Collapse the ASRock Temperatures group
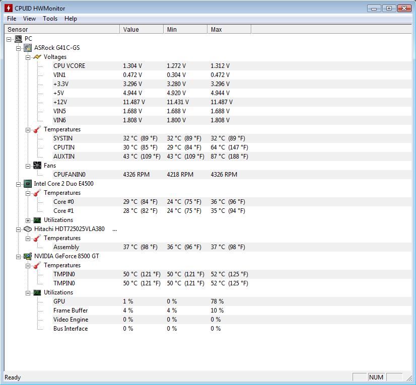 pyautogui.click(x=28, y=130)
